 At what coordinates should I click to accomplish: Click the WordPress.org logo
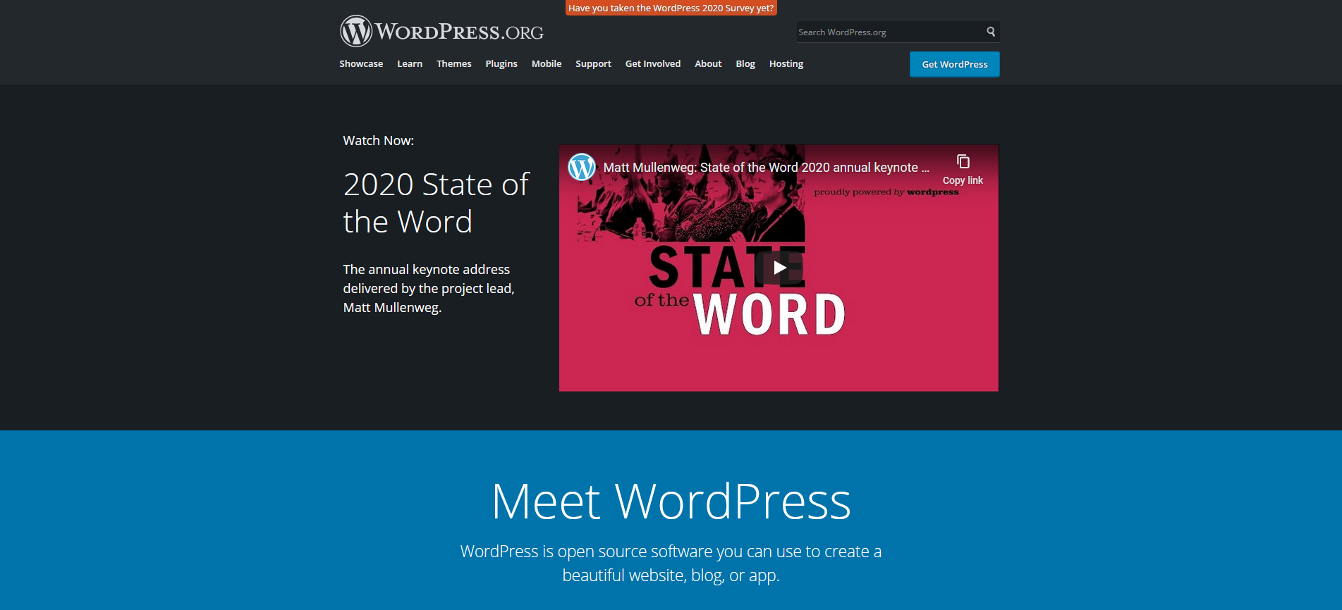pos(442,32)
